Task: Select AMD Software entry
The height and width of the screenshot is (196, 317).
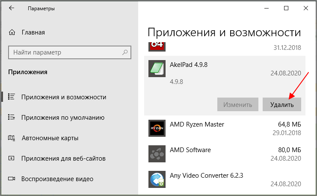Action: [225, 154]
